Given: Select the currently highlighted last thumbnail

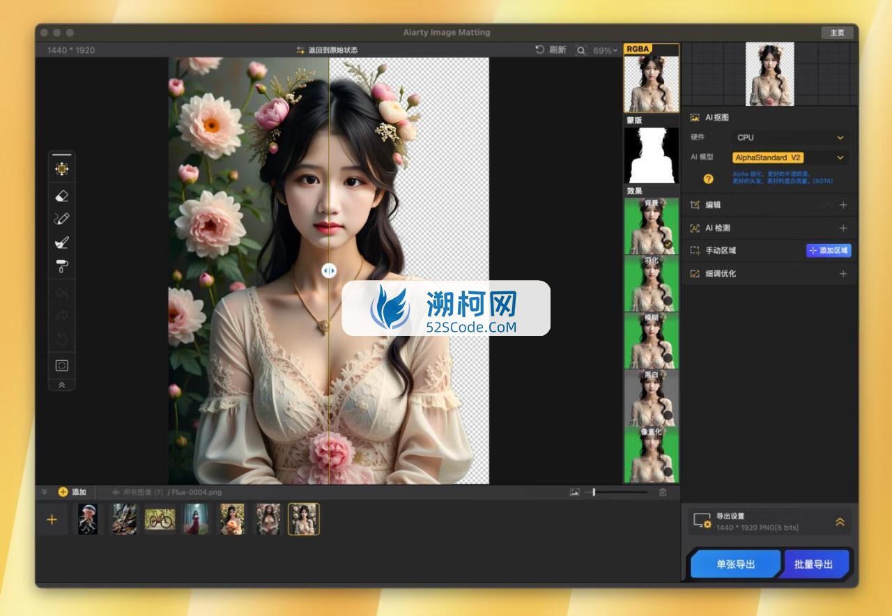Looking at the screenshot, I should [304, 519].
